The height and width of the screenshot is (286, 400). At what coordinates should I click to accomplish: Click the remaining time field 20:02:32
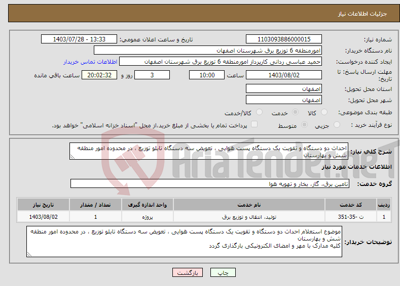pos(99,75)
